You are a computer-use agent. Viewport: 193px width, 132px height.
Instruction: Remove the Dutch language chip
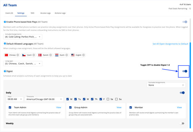(67, 55)
